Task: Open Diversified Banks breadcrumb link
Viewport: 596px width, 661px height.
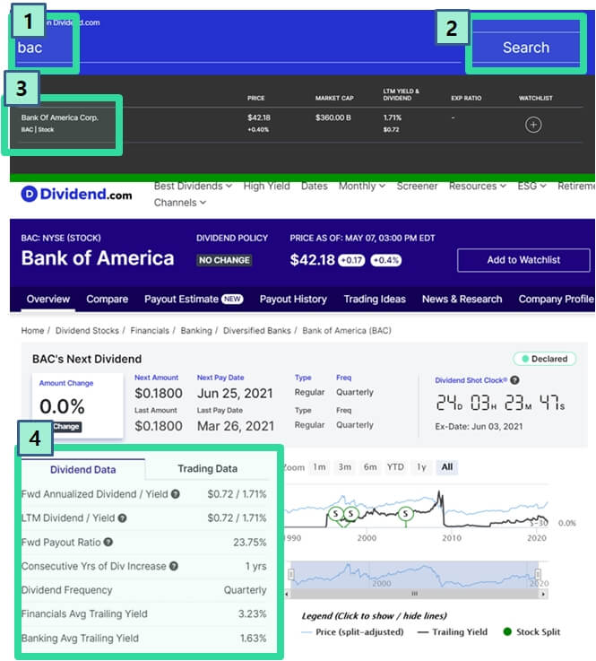Action: coord(257,330)
